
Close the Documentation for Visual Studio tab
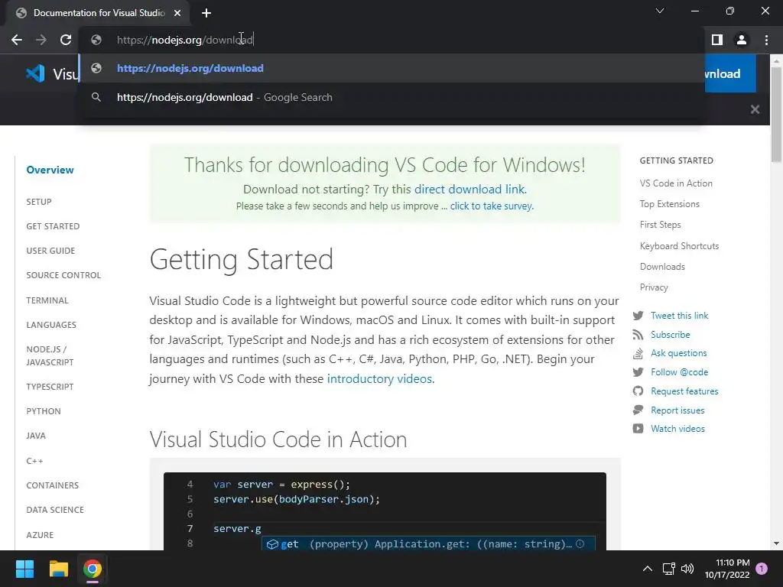point(177,13)
